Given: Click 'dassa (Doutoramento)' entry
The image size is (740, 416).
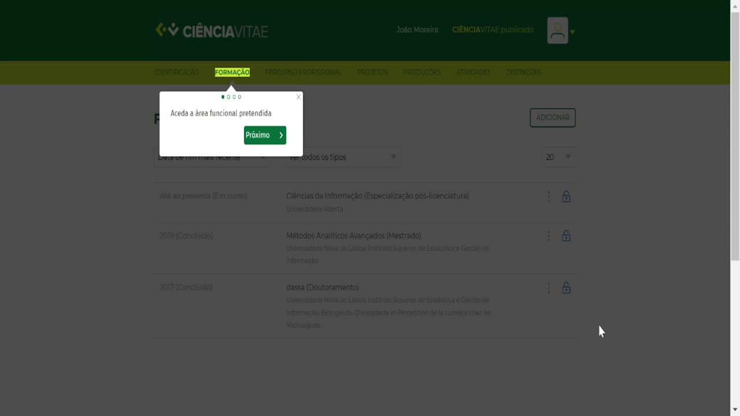Looking at the screenshot, I should coord(323,287).
